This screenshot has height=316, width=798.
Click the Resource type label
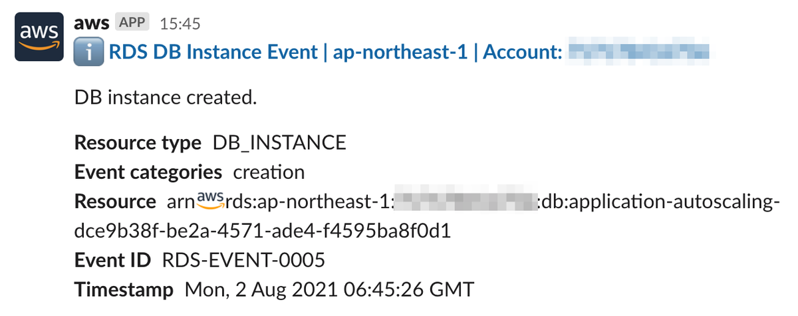coord(138,142)
